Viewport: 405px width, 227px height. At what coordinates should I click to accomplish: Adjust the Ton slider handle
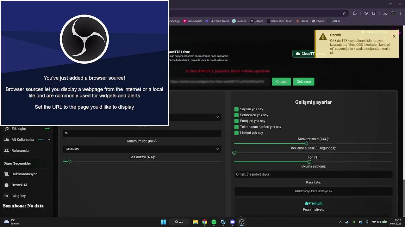coord(309,162)
